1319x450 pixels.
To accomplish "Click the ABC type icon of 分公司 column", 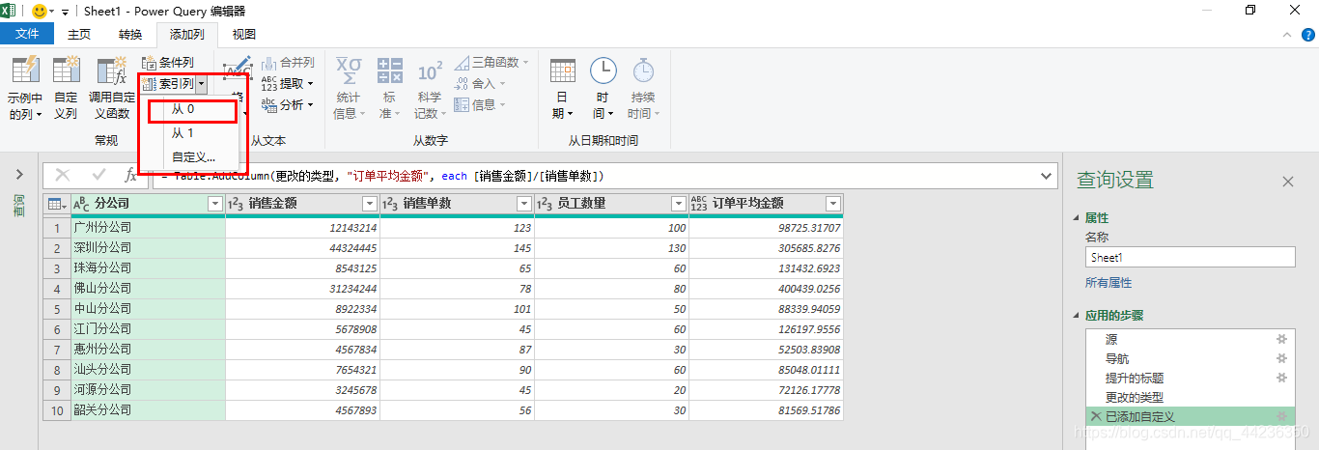I will 81,204.
